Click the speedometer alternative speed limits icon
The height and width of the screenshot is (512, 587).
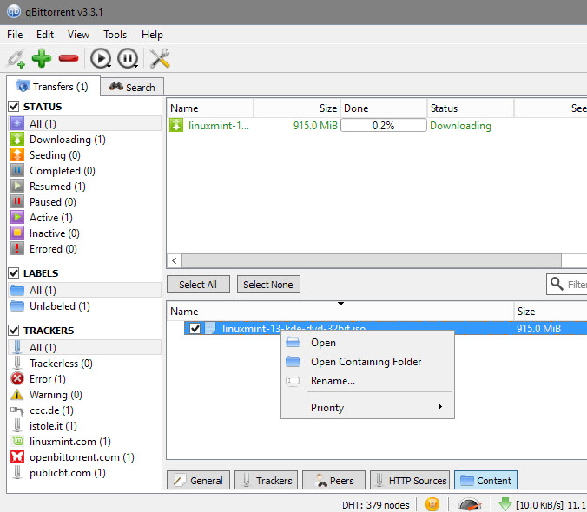pos(470,504)
